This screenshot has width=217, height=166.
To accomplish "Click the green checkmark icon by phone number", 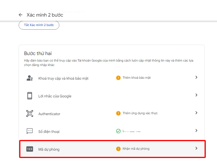I will (118, 131).
